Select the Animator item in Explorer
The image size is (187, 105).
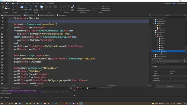tap(165, 53)
